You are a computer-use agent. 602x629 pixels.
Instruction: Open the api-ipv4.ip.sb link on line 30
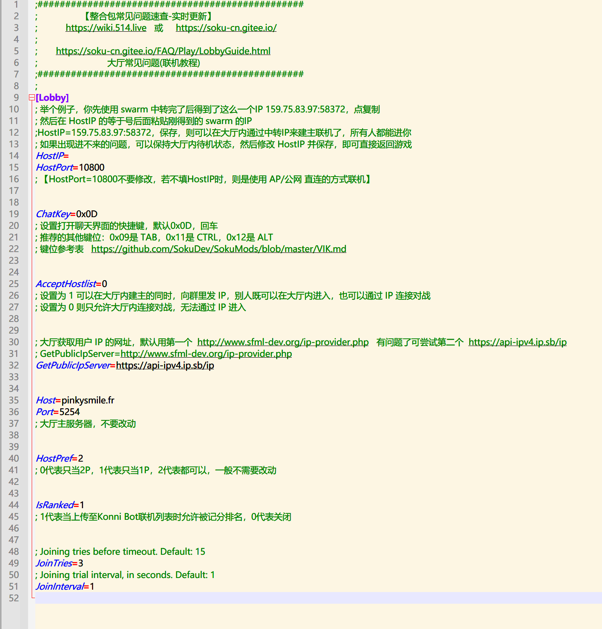tap(517, 342)
